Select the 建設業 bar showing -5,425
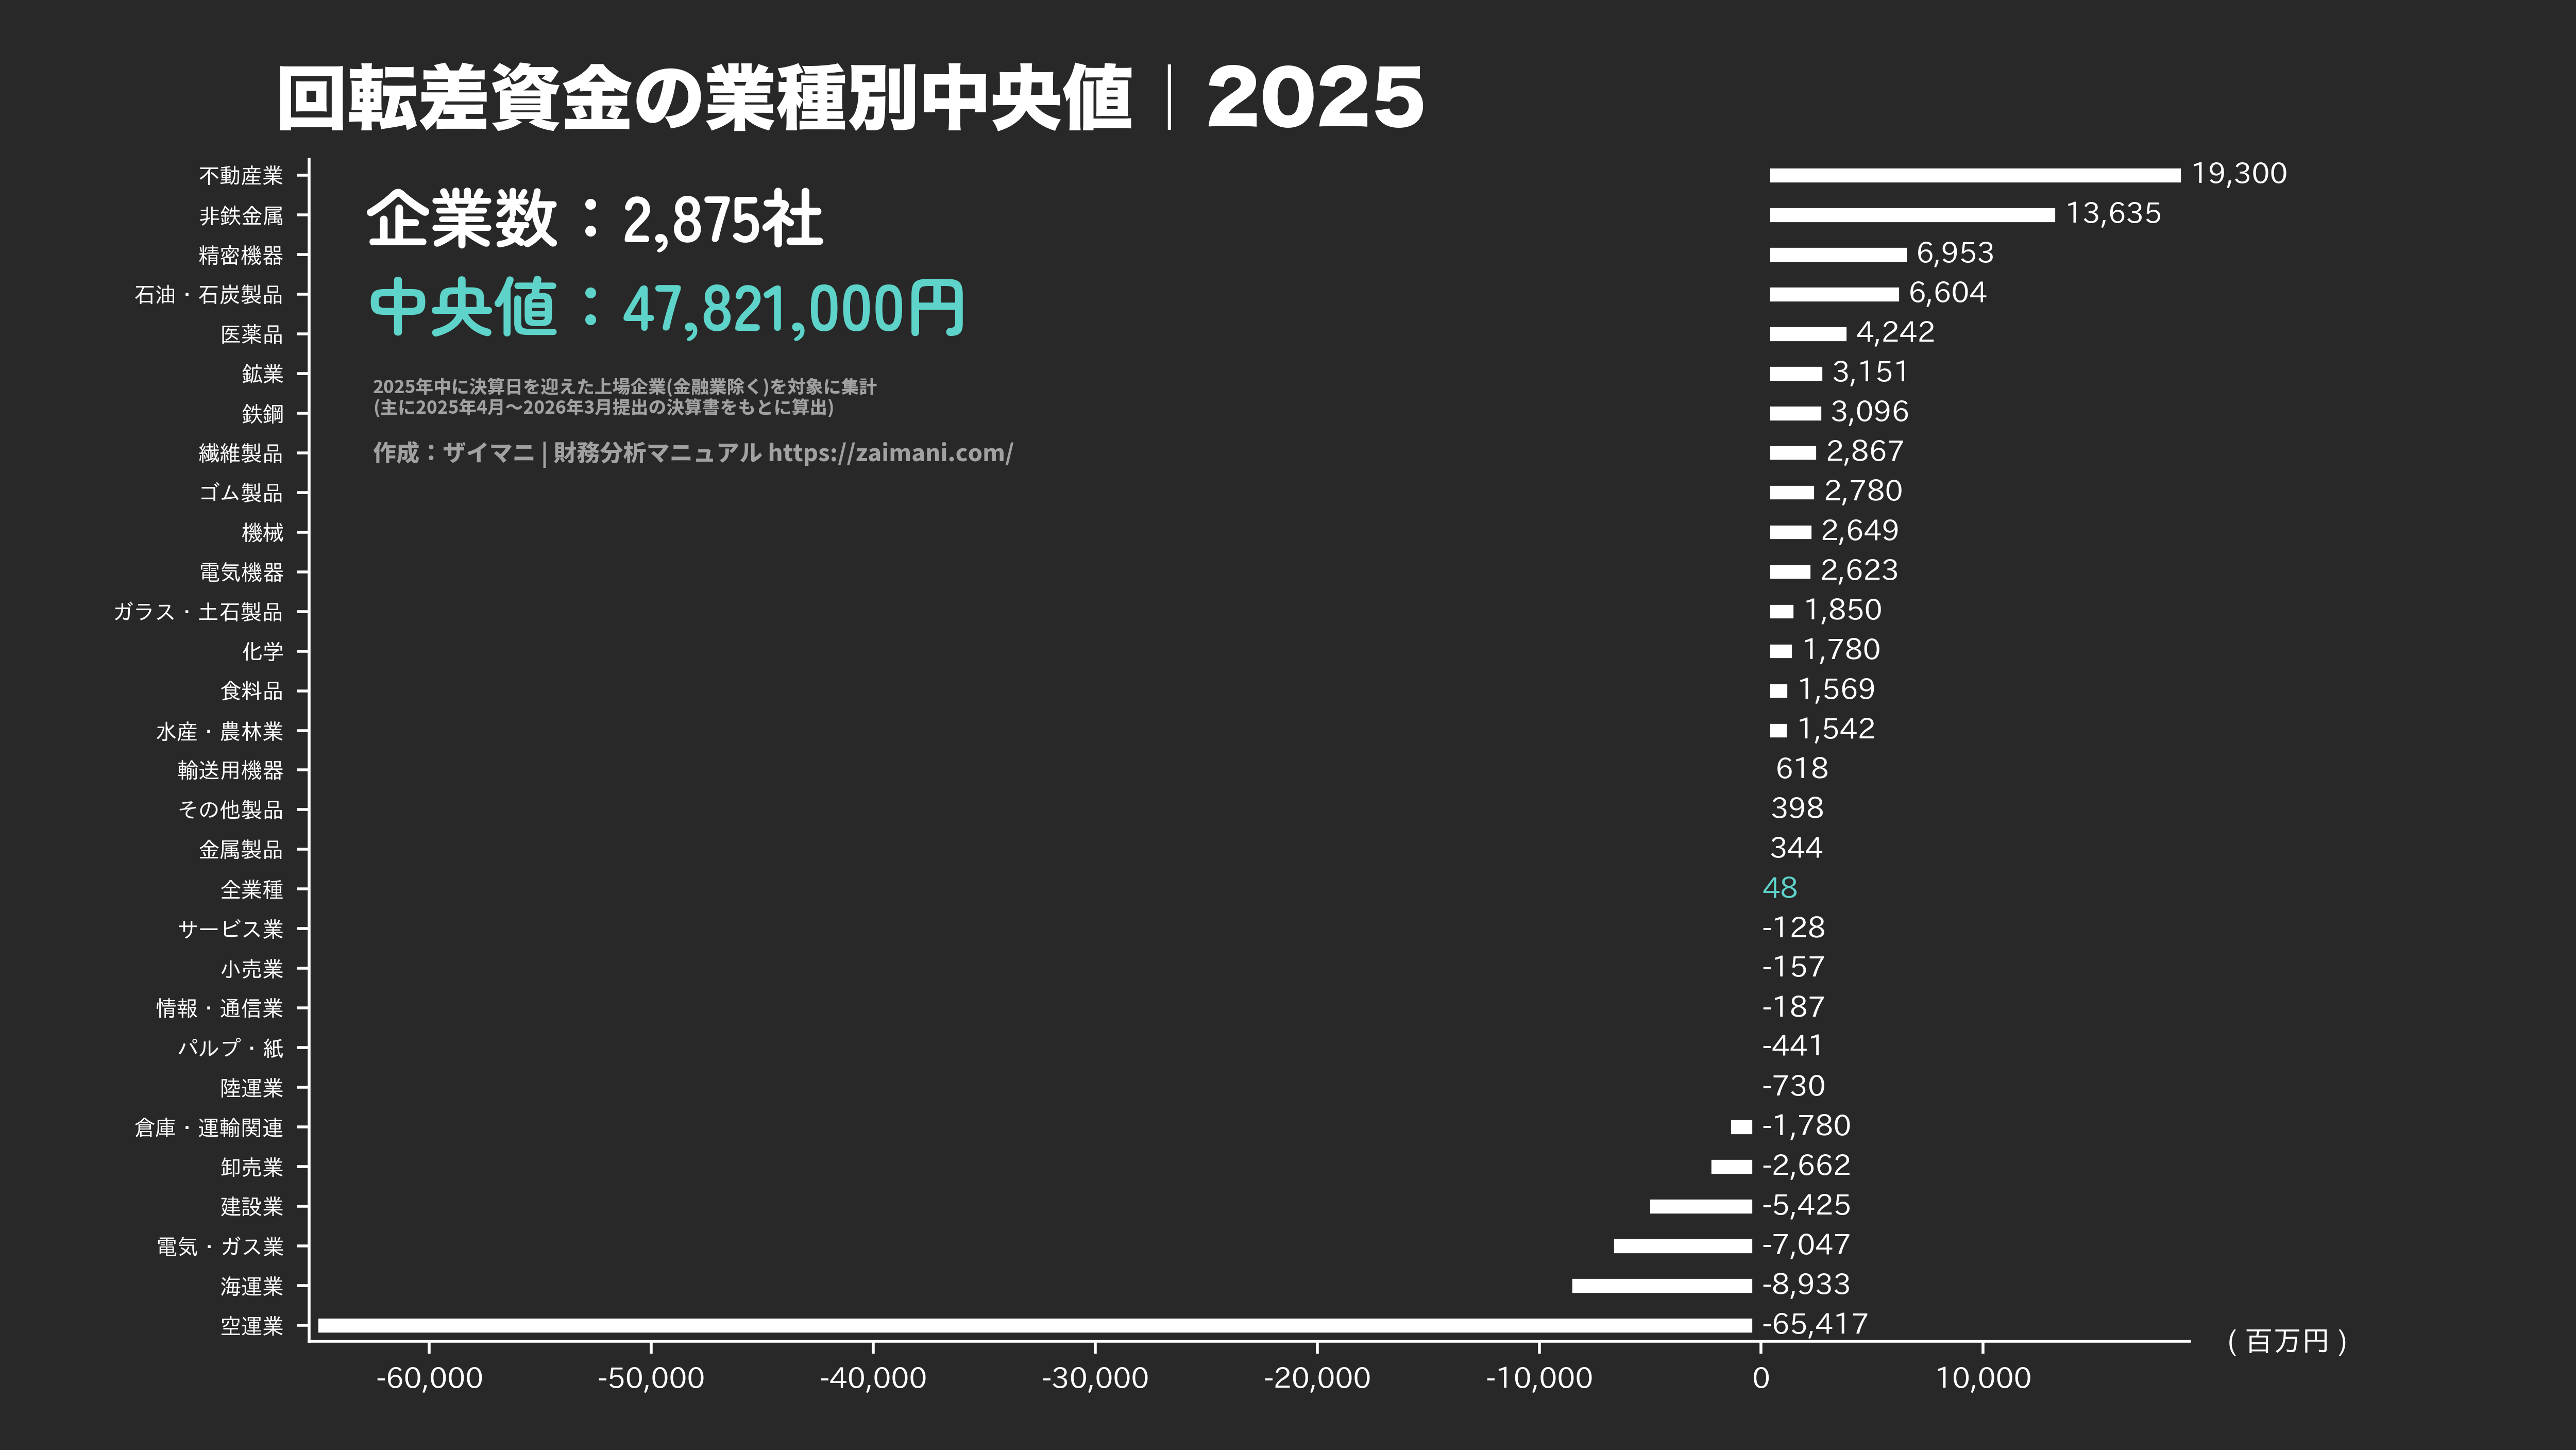 pyautogui.click(x=1700, y=1206)
